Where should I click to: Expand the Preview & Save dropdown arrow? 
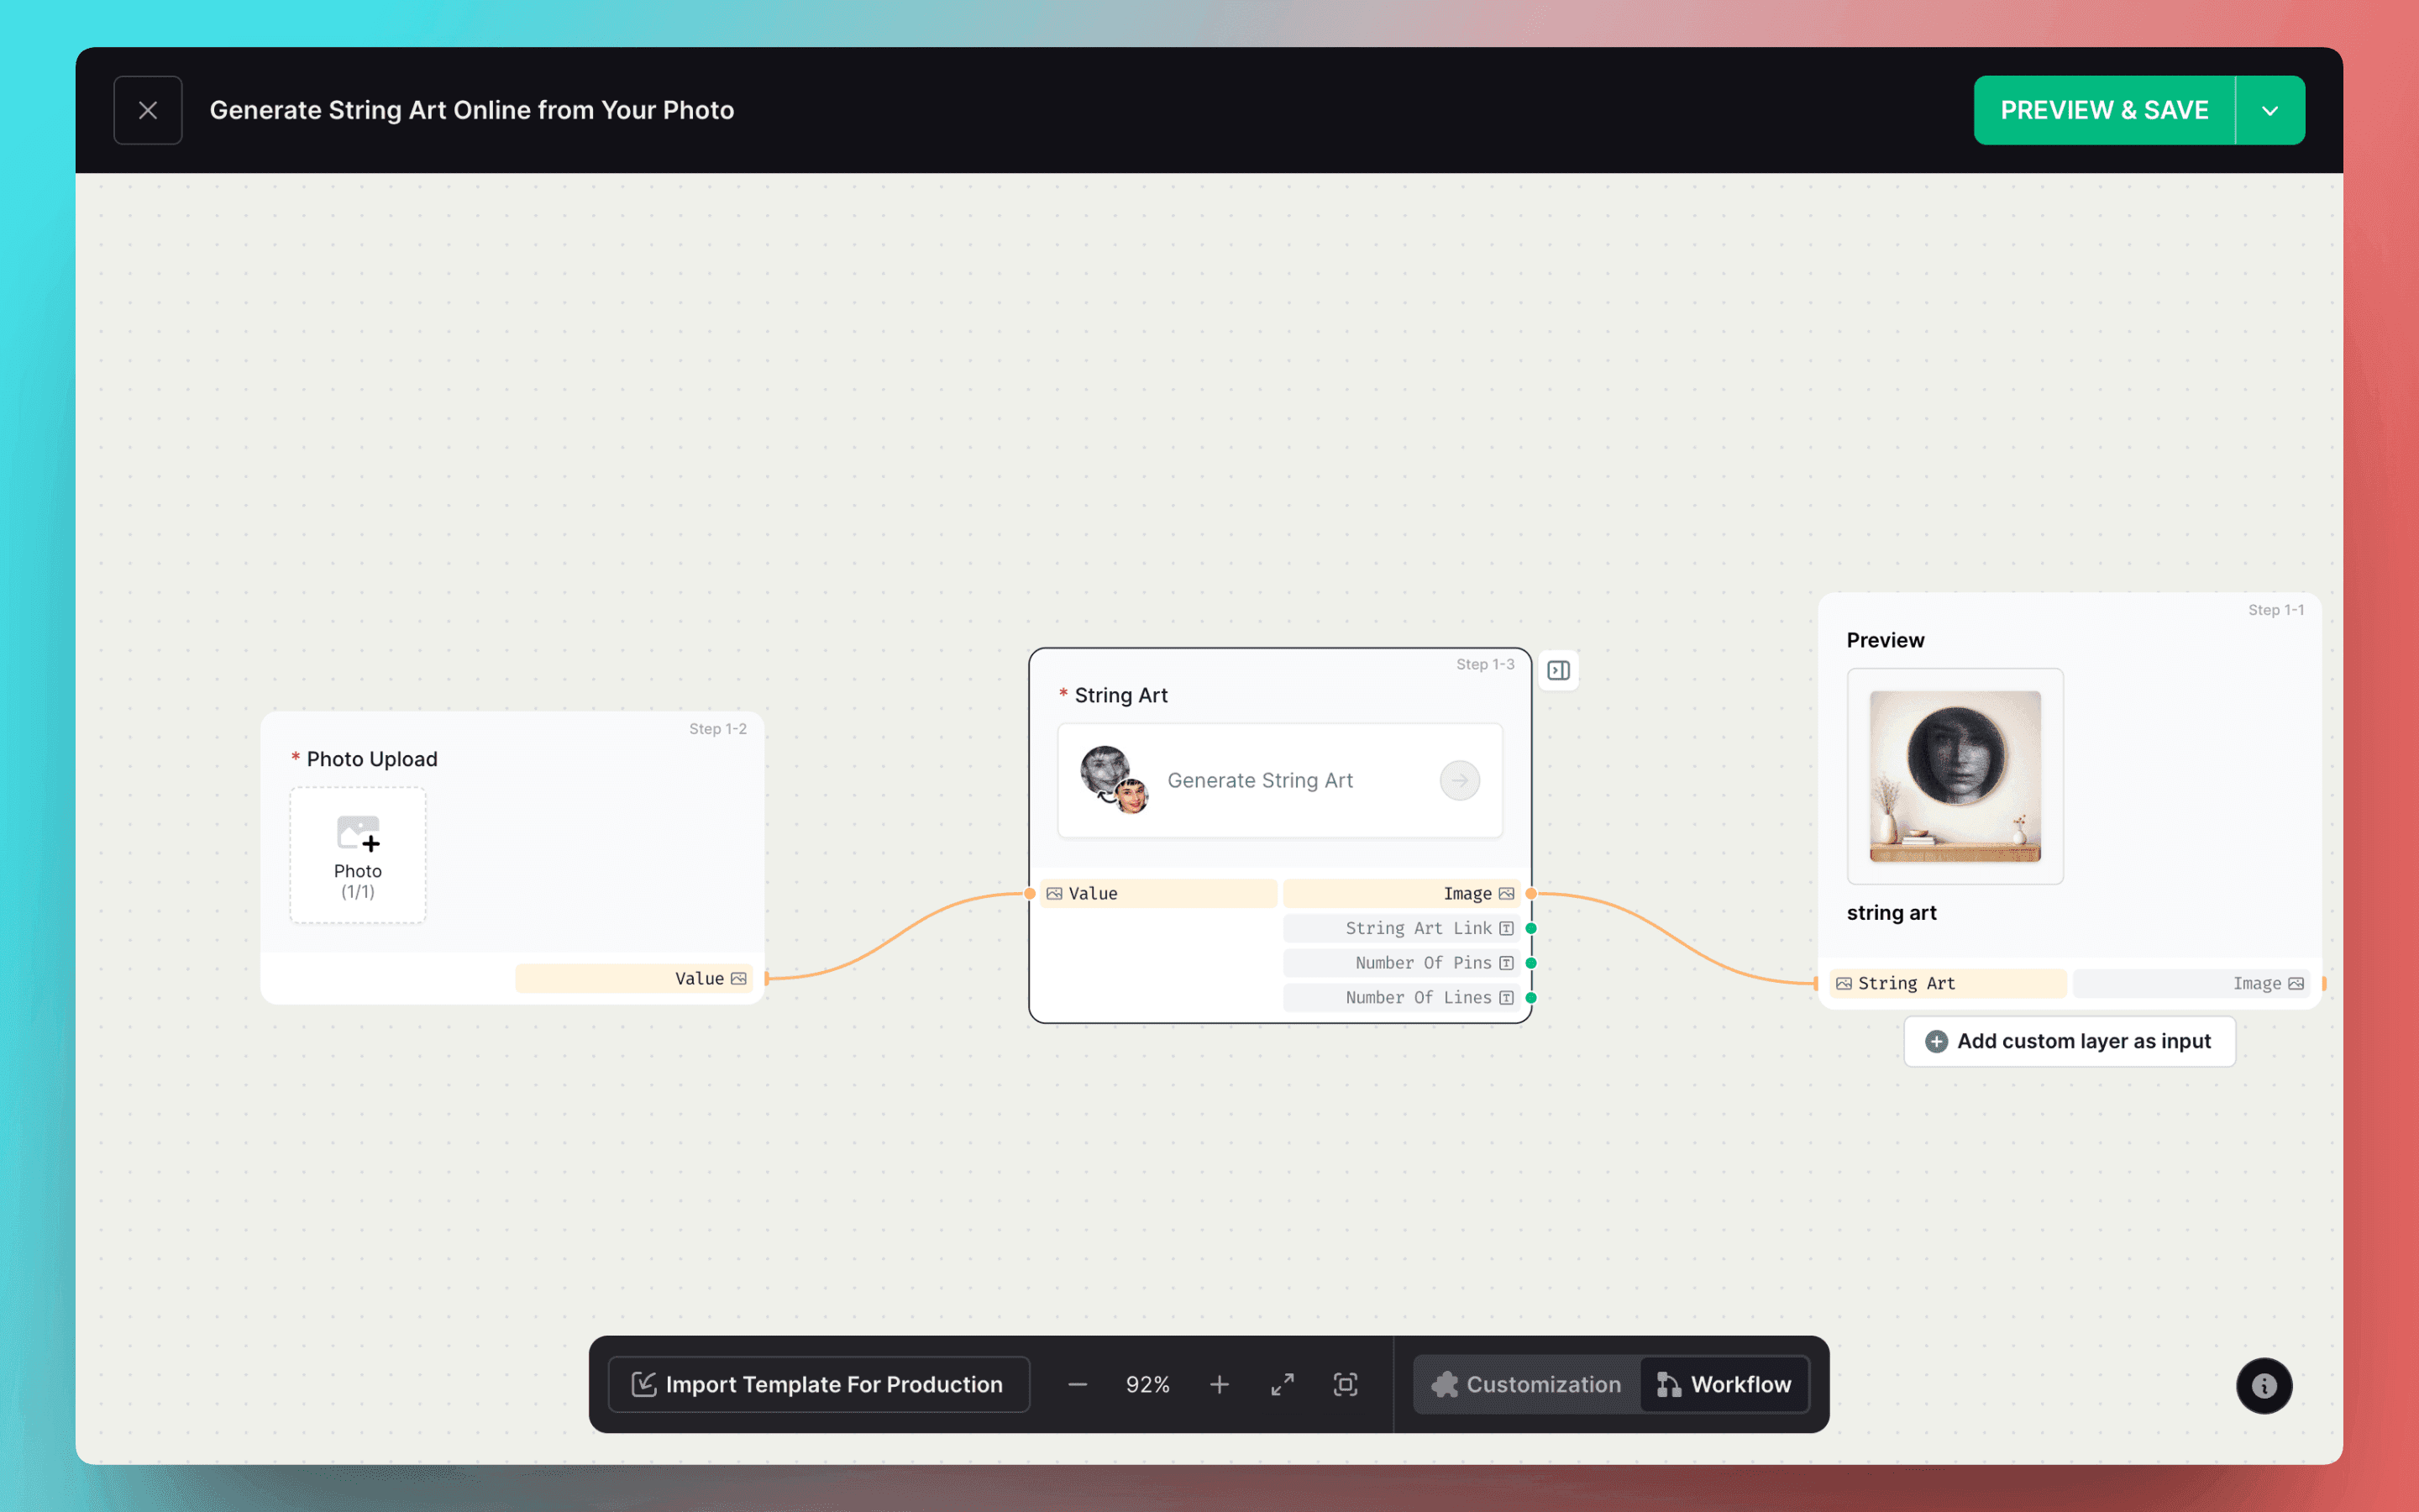click(x=2270, y=111)
